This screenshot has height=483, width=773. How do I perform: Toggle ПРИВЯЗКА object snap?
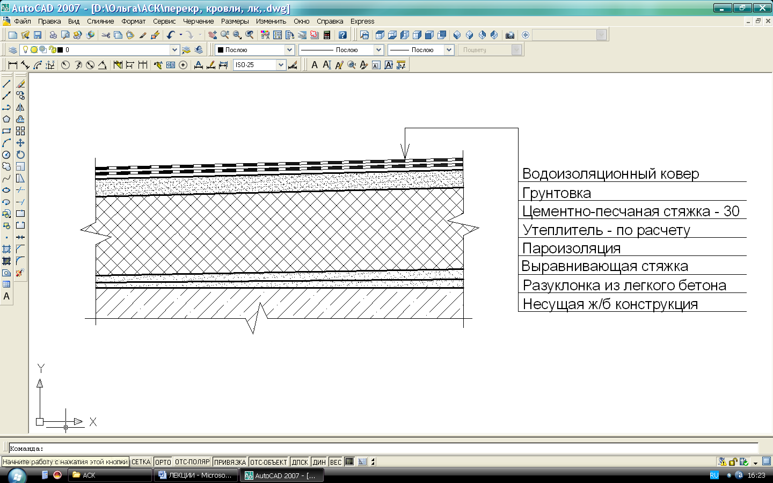click(230, 462)
